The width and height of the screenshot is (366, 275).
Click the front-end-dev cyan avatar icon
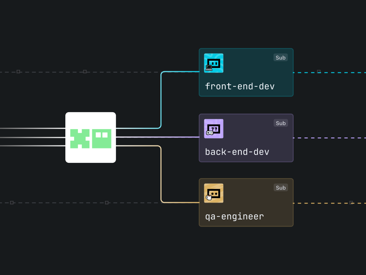(213, 63)
